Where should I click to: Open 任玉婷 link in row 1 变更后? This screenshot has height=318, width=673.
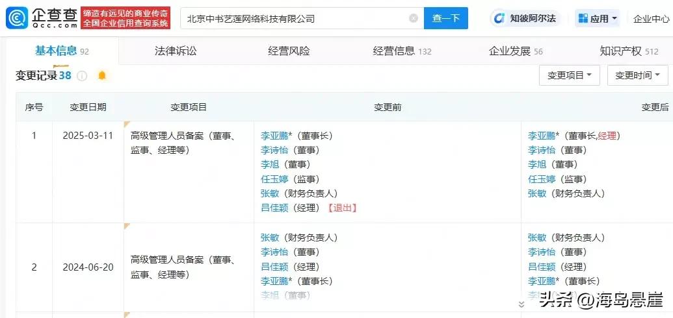click(x=542, y=179)
